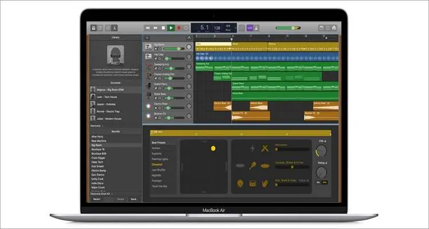Click the Grand Piano track volume slider

click(174, 88)
